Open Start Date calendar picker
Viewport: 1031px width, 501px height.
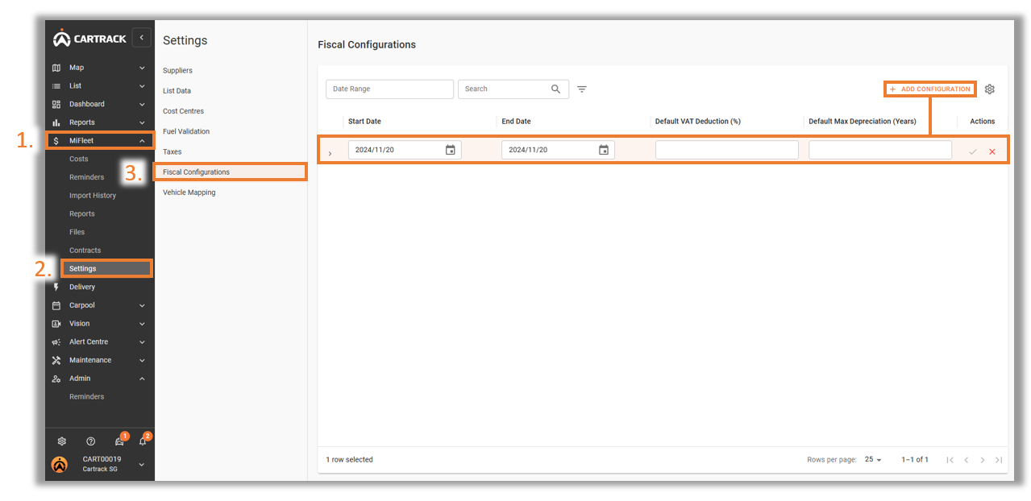450,150
